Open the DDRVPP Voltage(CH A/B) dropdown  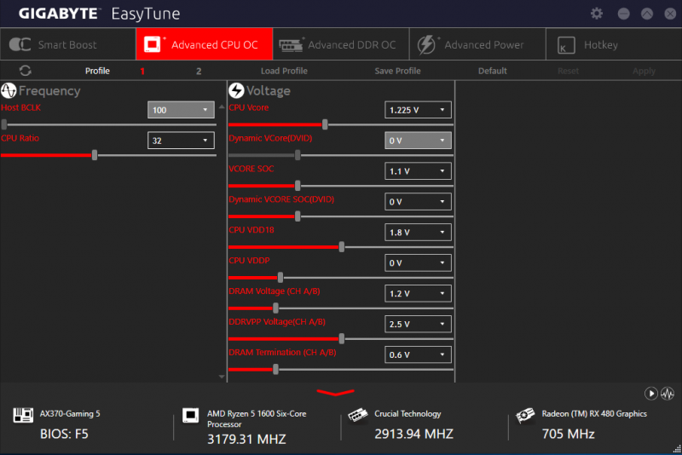point(418,324)
